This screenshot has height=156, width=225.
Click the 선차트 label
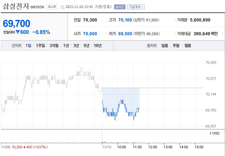tap(17, 45)
